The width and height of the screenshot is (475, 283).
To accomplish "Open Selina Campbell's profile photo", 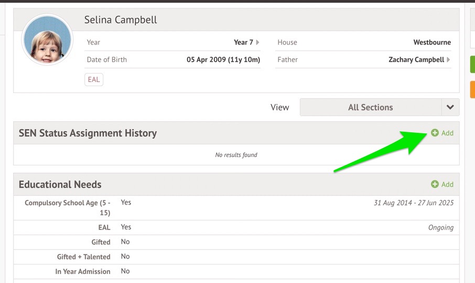I will [47, 40].
